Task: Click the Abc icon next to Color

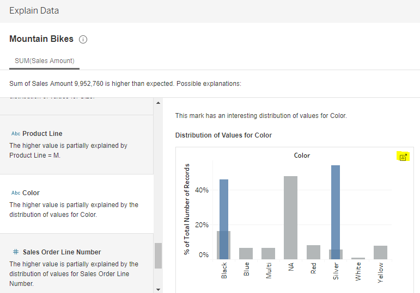Action: point(16,193)
